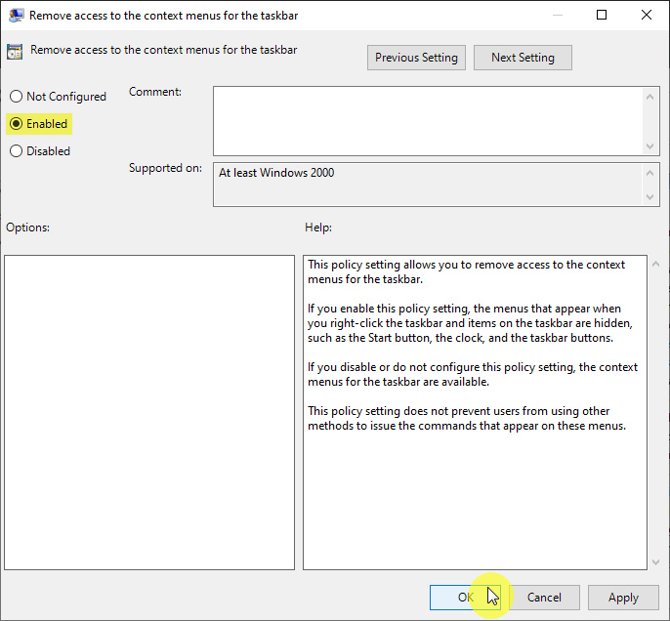
Task: Close the policy dialog window
Action: pos(647,15)
